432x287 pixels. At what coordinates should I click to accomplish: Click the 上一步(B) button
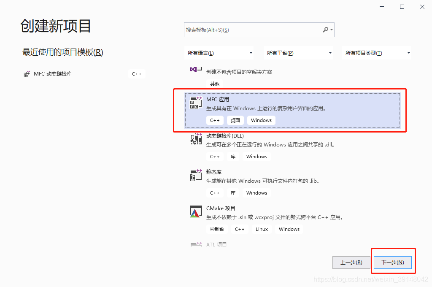pos(351,262)
